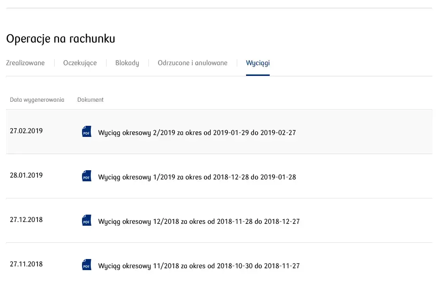Select PDF icon beside statement 11/2018
Viewport: 437px width, 284px height.
[87, 265]
